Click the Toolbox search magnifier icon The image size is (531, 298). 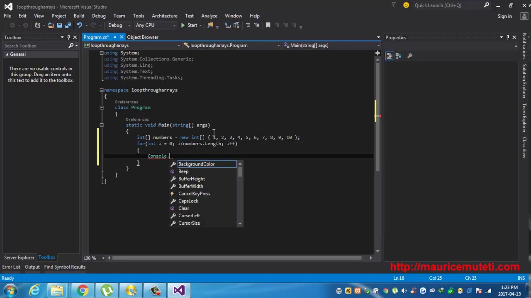click(x=71, y=46)
